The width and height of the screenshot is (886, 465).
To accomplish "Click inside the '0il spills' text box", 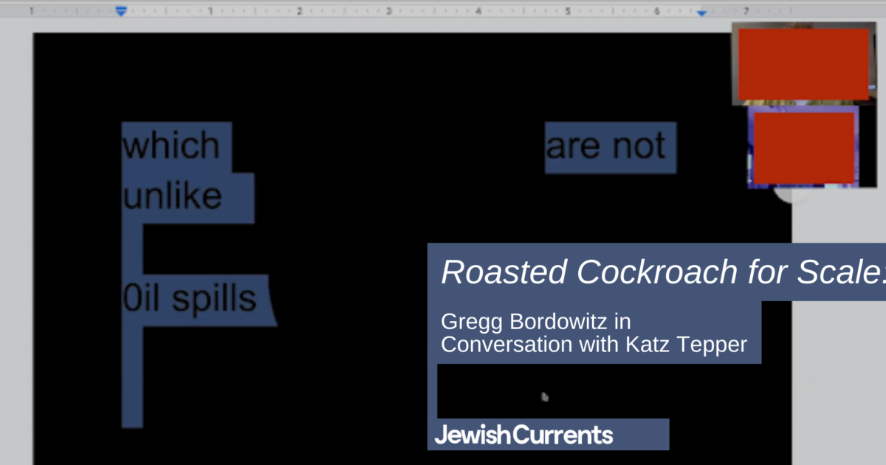I will click(189, 297).
